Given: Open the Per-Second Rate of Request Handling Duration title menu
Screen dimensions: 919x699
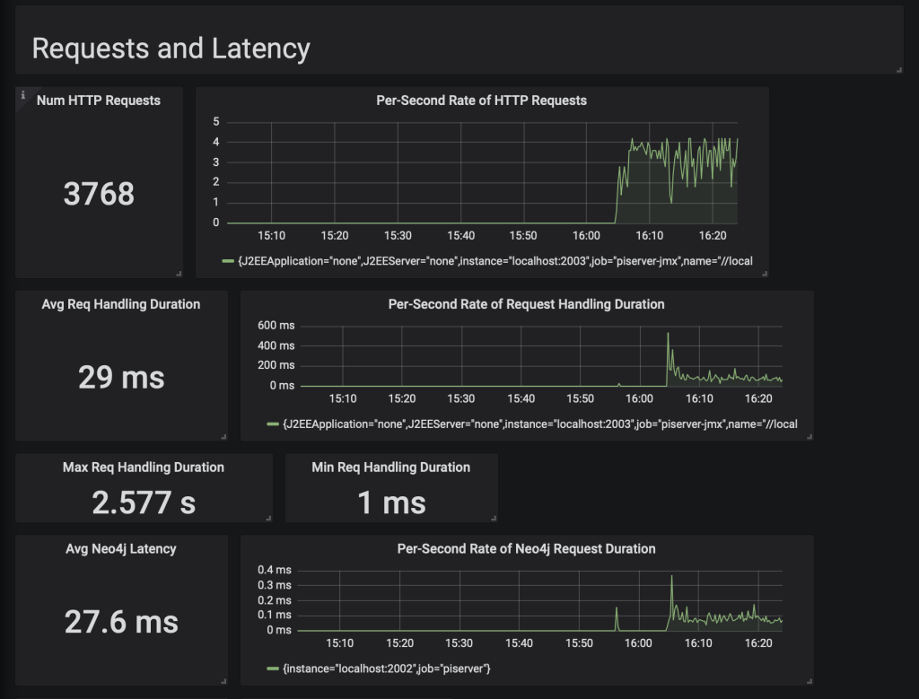Looking at the screenshot, I should [x=526, y=304].
